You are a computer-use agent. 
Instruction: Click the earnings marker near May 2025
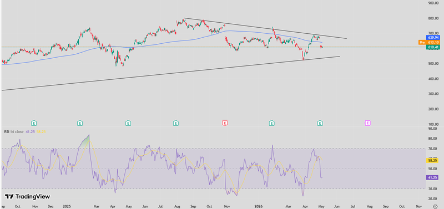click(128, 123)
